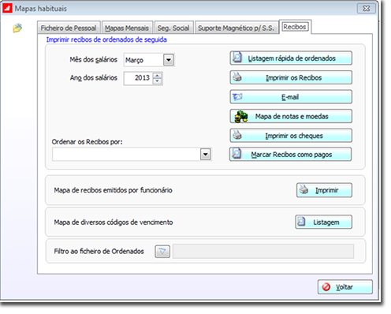Switch to the Ficheiro de Pessoal tab
The height and width of the screenshot is (314, 391).
(69, 28)
